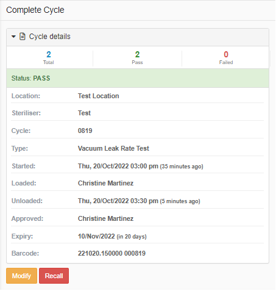Select the Failed count of 0

226,54
